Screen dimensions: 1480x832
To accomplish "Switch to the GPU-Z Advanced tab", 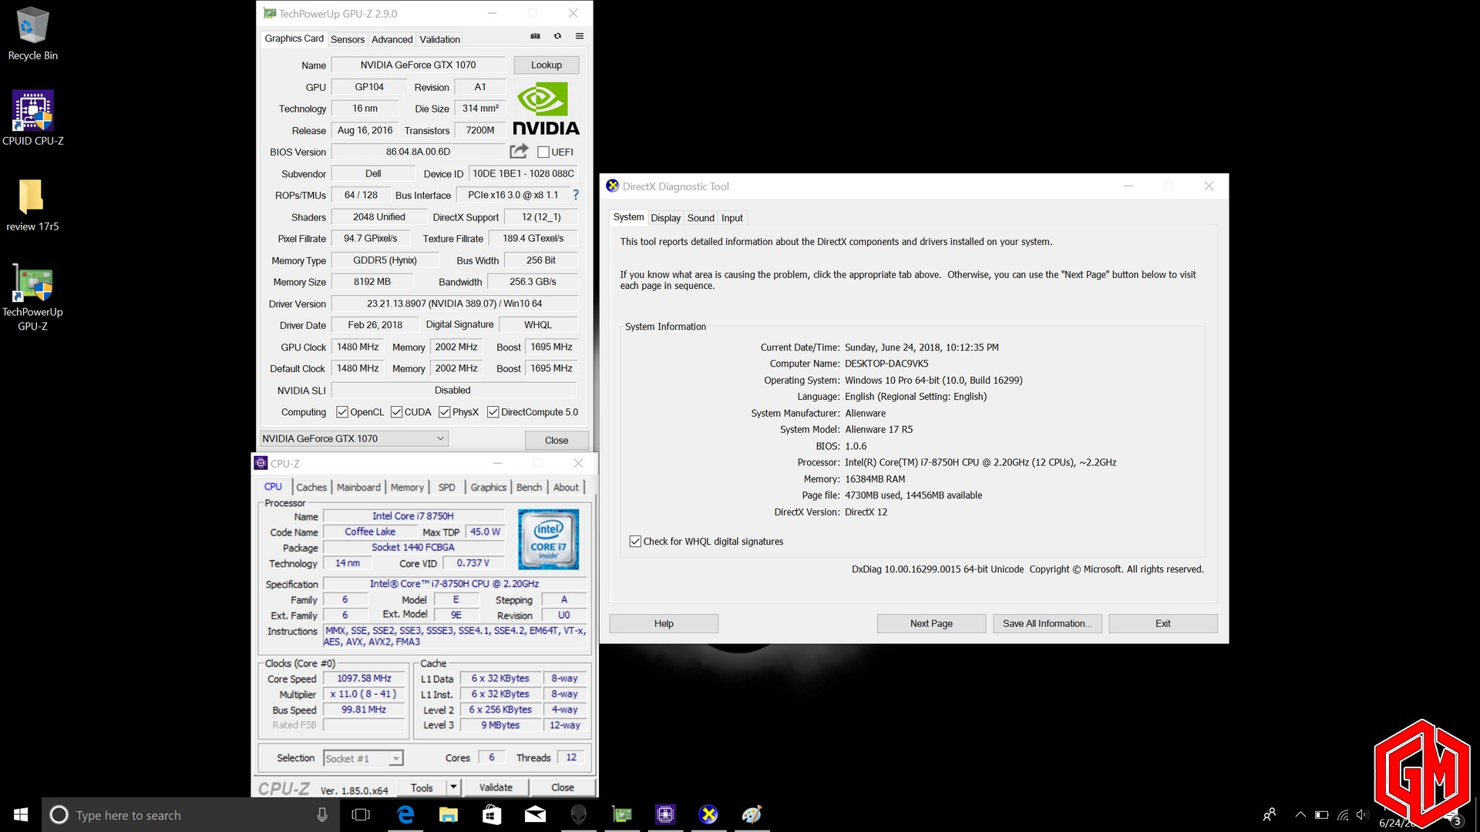I will (392, 39).
